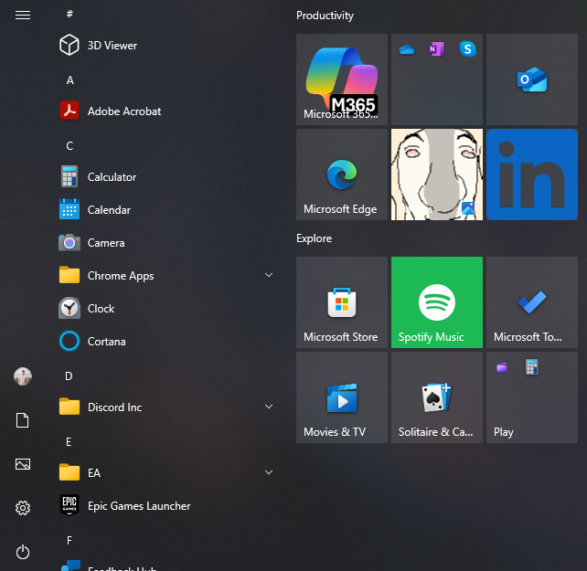Viewport: 587px width, 571px height.
Task: Open the Documents sidebar icon
Action: coord(23,420)
